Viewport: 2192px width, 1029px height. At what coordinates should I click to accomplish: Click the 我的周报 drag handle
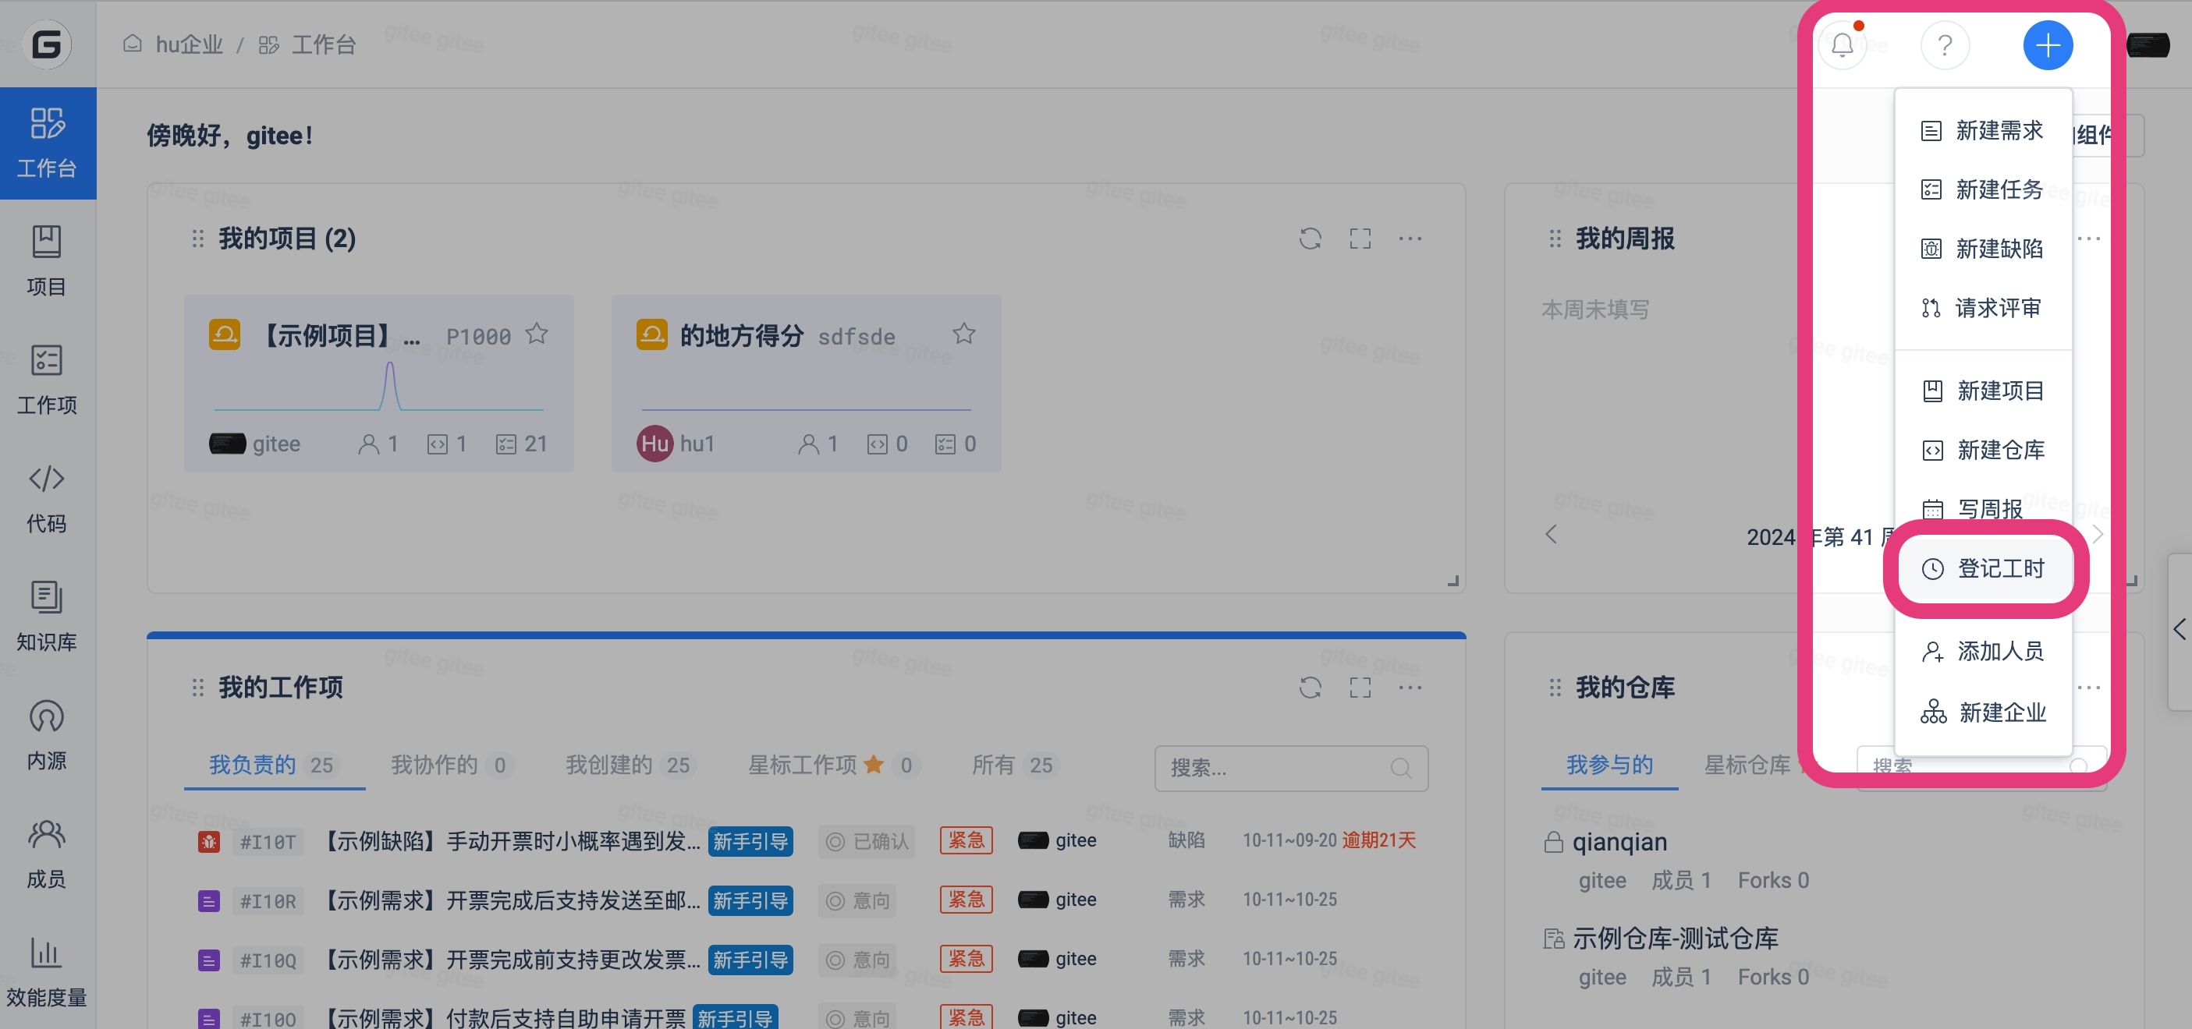coord(1555,238)
